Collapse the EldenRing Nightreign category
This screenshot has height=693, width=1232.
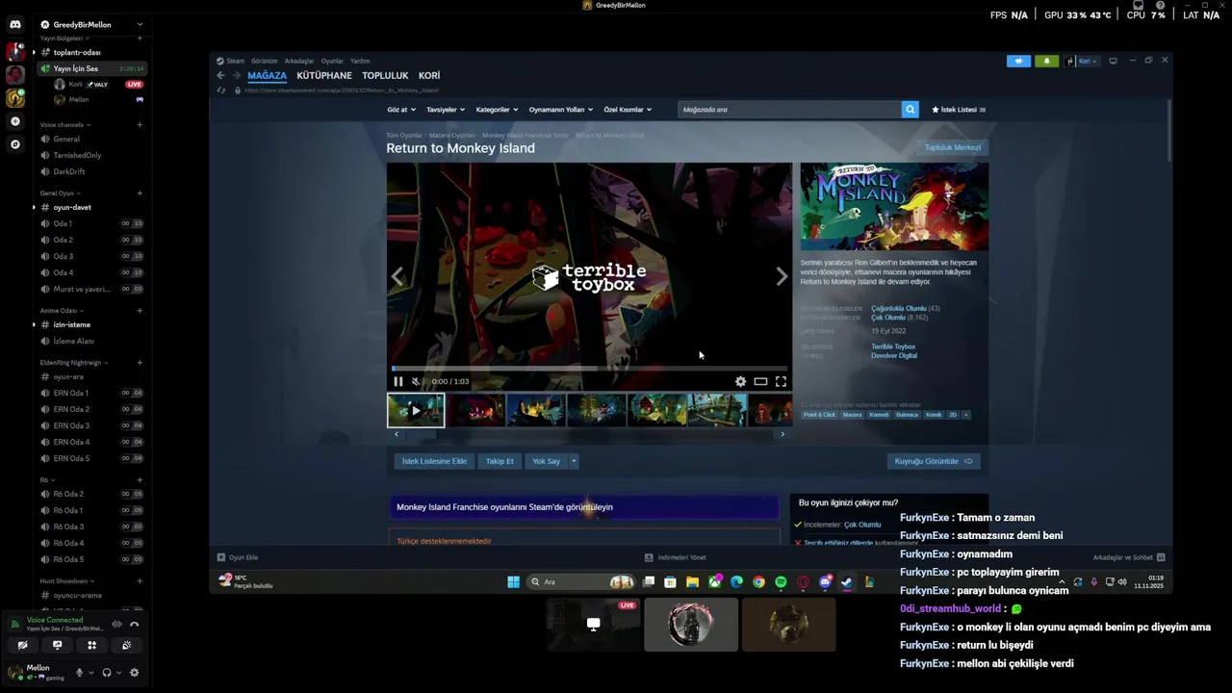74,363
